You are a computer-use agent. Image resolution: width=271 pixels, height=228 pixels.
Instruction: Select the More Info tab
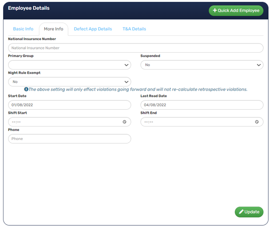tap(53, 29)
